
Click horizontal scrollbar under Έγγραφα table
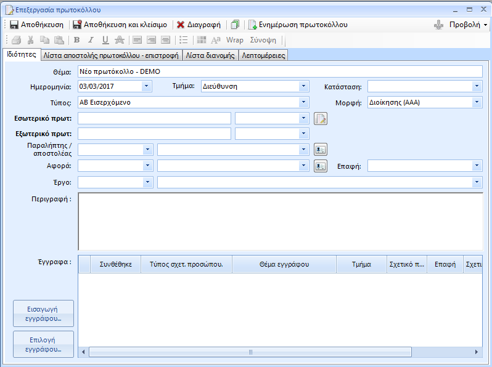250,352
